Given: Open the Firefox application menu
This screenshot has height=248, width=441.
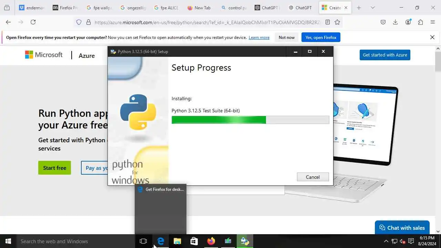Looking at the screenshot, I should click(x=433, y=22).
